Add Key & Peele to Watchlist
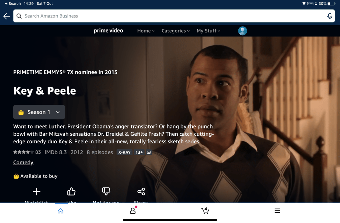The height and width of the screenshot is (223, 340). point(37,195)
